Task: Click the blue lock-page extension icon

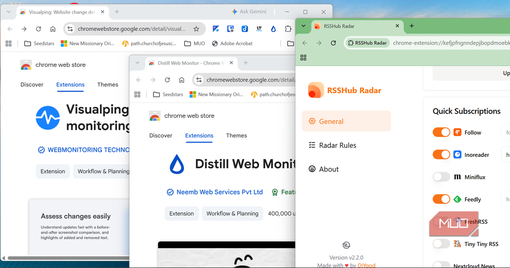Action: pyautogui.click(x=231, y=29)
